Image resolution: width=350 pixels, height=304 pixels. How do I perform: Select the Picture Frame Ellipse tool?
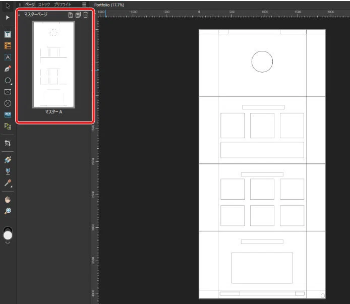(8, 103)
